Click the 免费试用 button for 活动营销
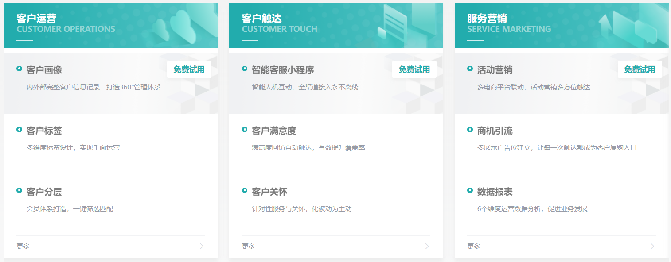This screenshot has width=671, height=262. pyautogui.click(x=640, y=69)
